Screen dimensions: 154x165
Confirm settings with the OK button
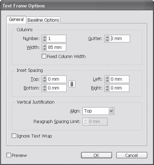point(97,155)
